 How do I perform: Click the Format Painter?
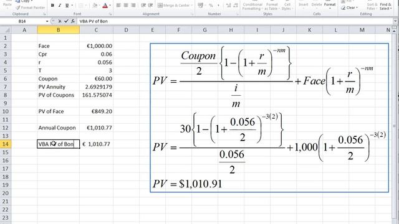tap(31, 7)
